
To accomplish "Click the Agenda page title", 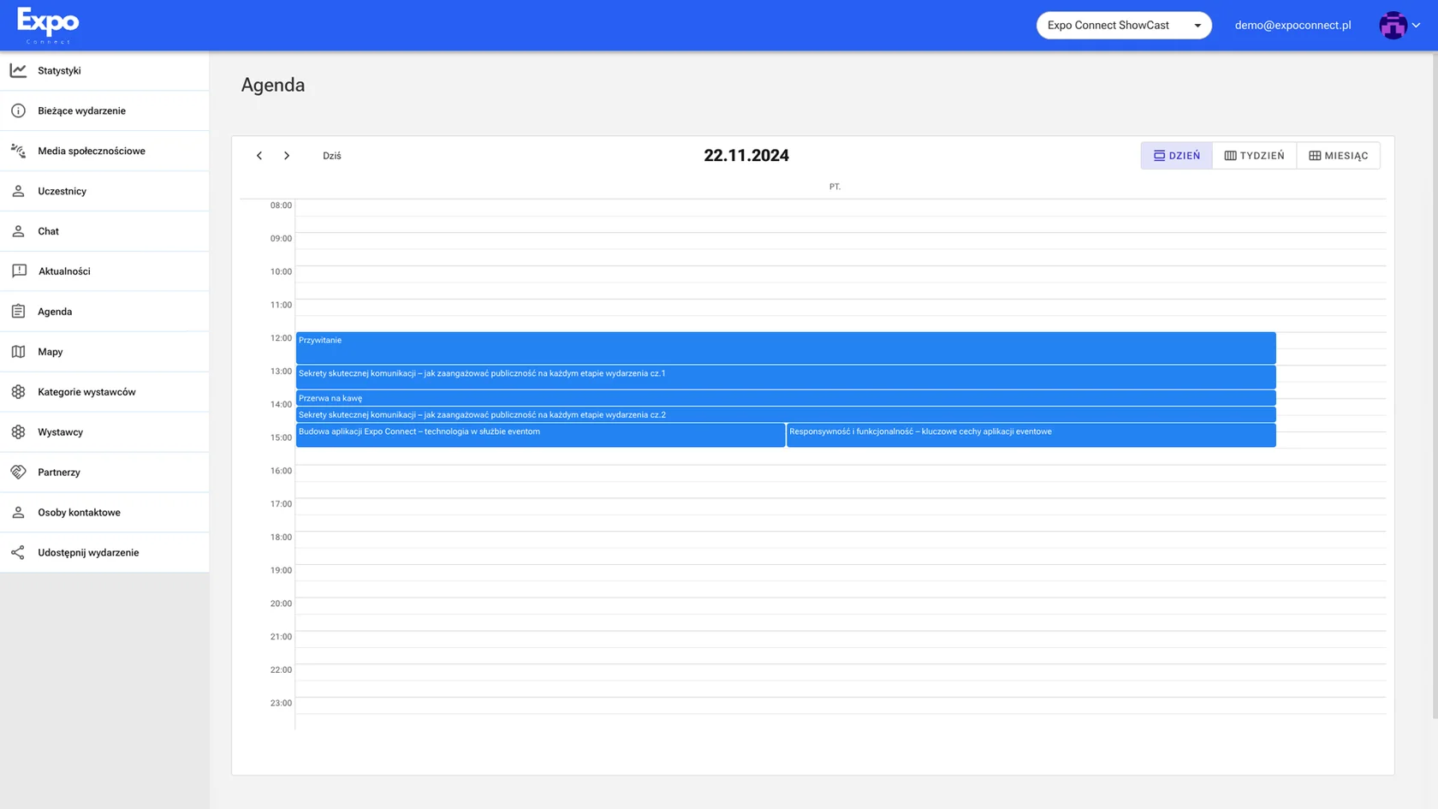I will (273, 85).
